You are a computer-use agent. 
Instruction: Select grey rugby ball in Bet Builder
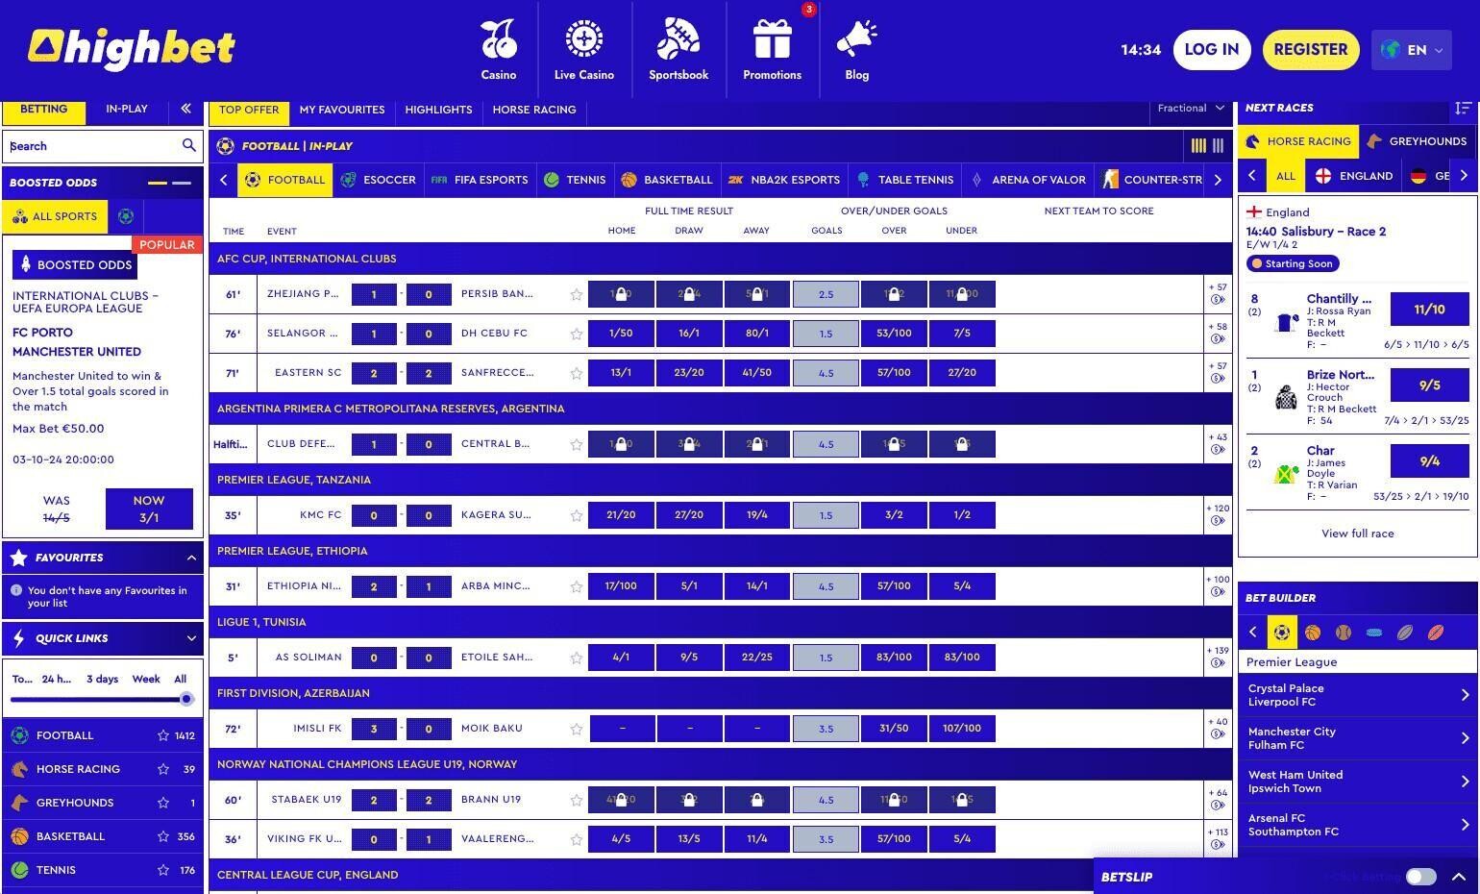point(1405,632)
